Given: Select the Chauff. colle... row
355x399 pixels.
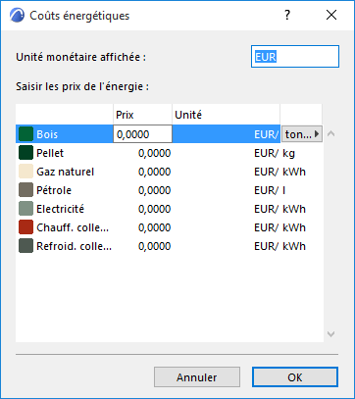Looking at the screenshot, I should (x=170, y=227).
